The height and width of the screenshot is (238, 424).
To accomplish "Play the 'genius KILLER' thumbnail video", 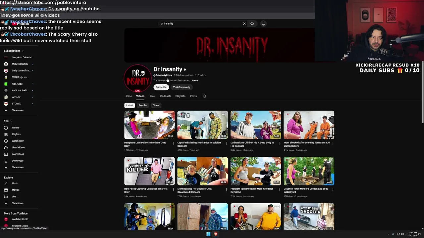I will pos(149,171).
